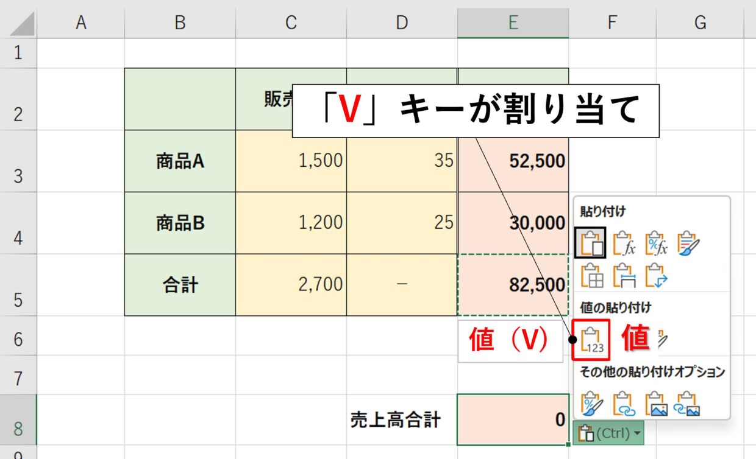Choose the paste Formatting only icon
Screen dimensions: 756x459
[591, 402]
